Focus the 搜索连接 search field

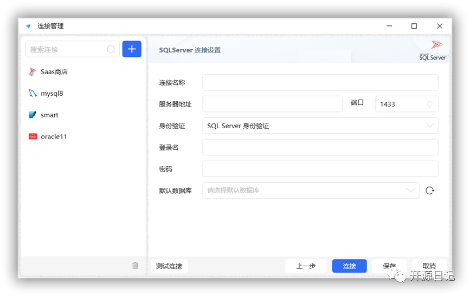coord(72,49)
